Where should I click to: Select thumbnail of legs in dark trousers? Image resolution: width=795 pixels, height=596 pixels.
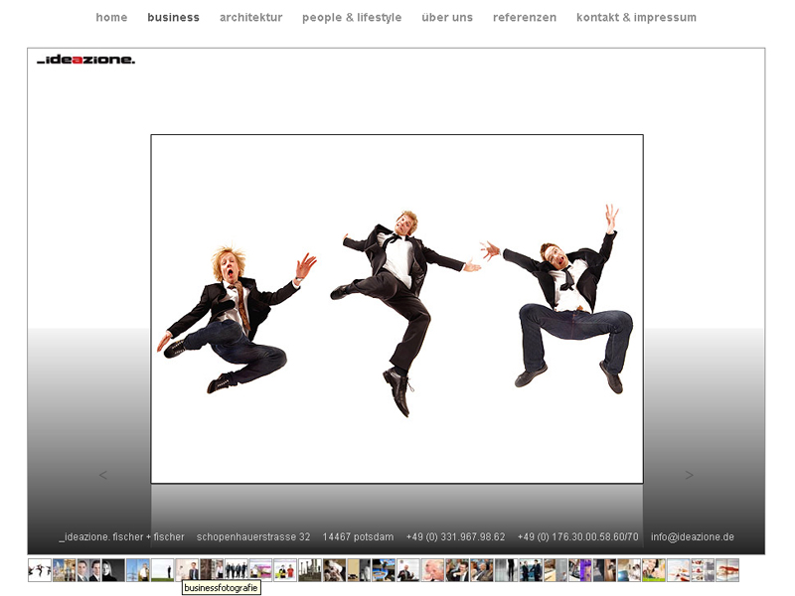507,570
